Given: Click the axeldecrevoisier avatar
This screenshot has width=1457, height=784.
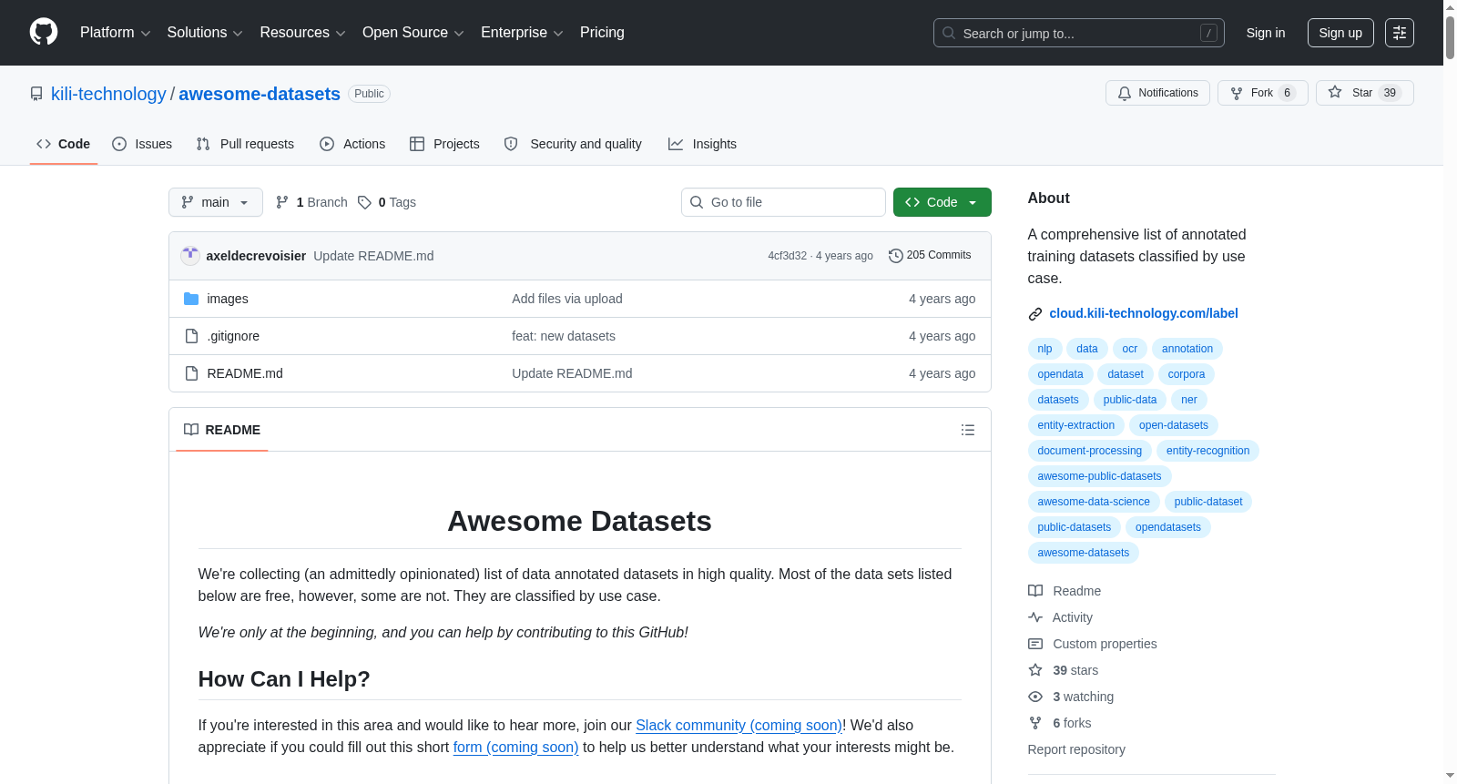Looking at the screenshot, I should click(x=190, y=256).
